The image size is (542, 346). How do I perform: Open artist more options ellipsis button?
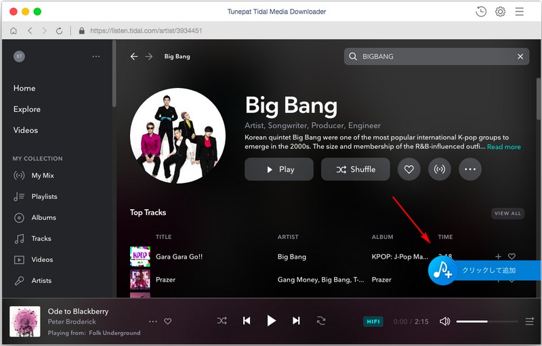click(470, 169)
